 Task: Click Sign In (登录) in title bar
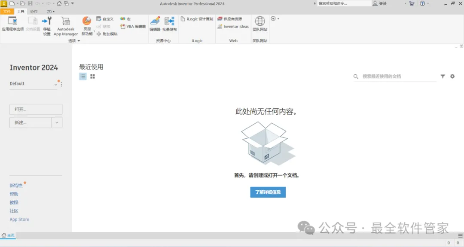pos(380,3)
